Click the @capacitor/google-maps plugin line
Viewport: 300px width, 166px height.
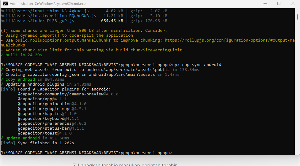point(52,109)
